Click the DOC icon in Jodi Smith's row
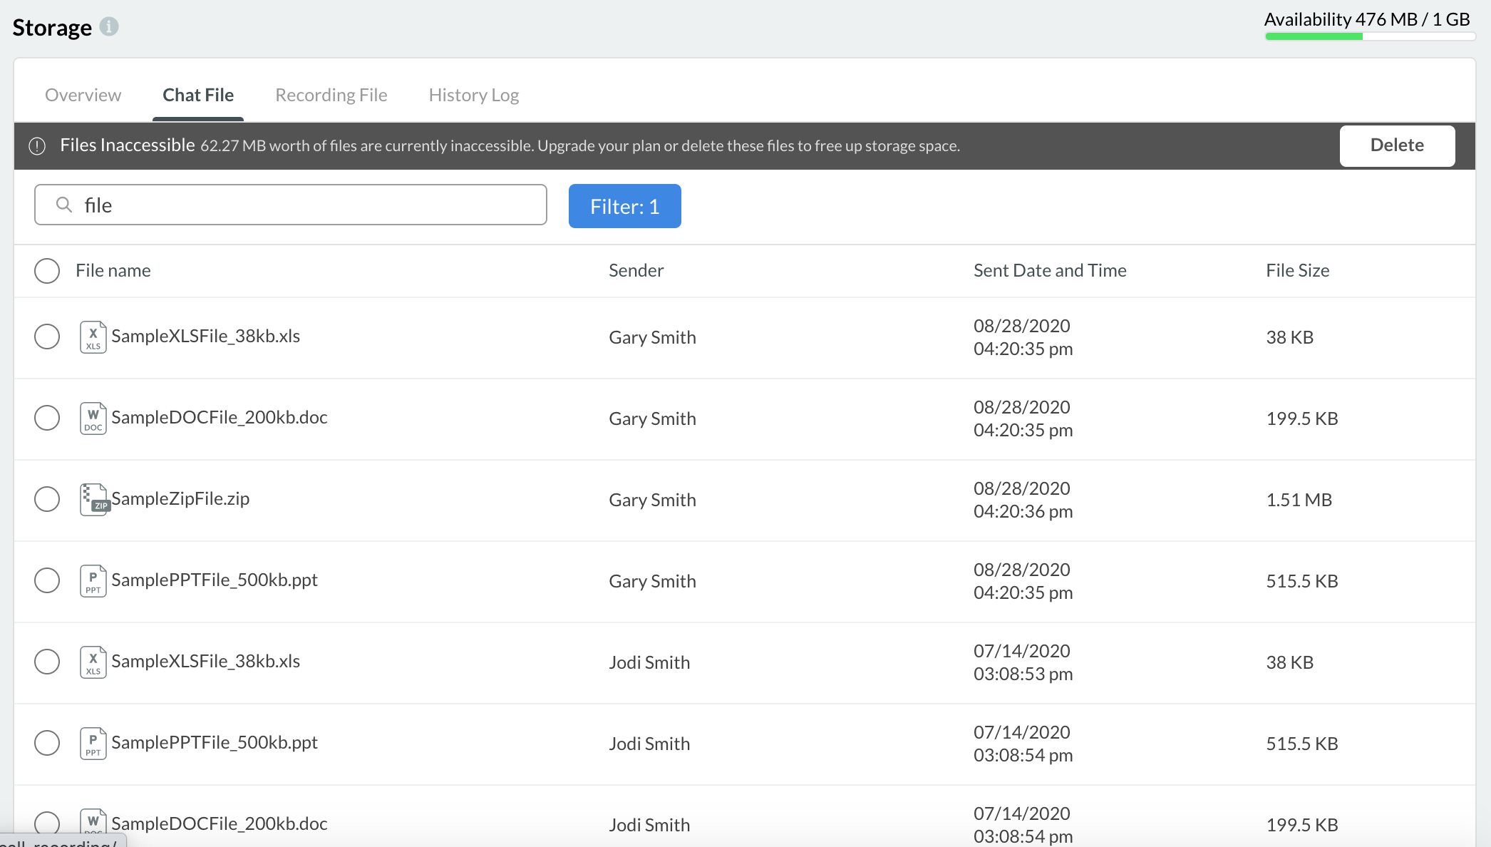The height and width of the screenshot is (847, 1491). (93, 823)
